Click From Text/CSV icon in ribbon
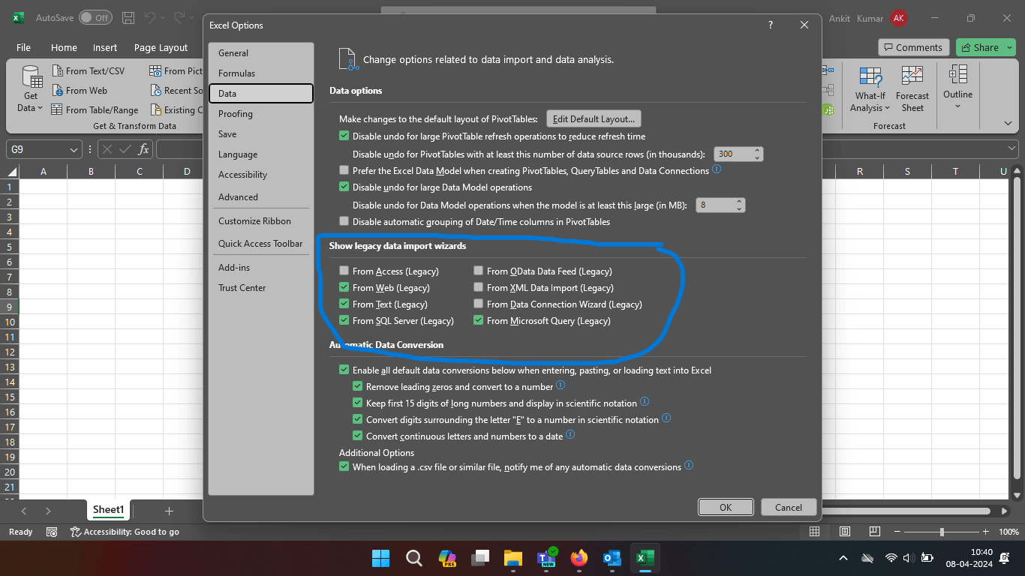 58,70
